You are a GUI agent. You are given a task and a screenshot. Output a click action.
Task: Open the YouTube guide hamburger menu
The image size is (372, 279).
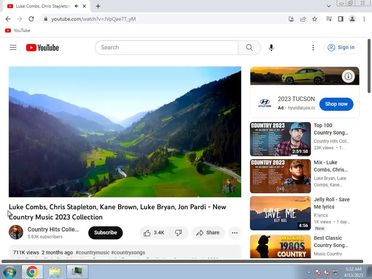point(13,48)
